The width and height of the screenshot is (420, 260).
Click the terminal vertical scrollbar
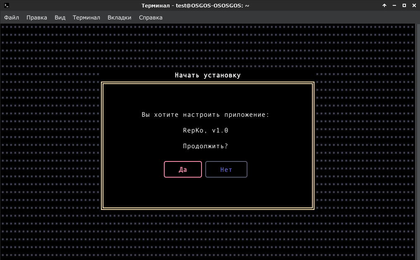418,142
